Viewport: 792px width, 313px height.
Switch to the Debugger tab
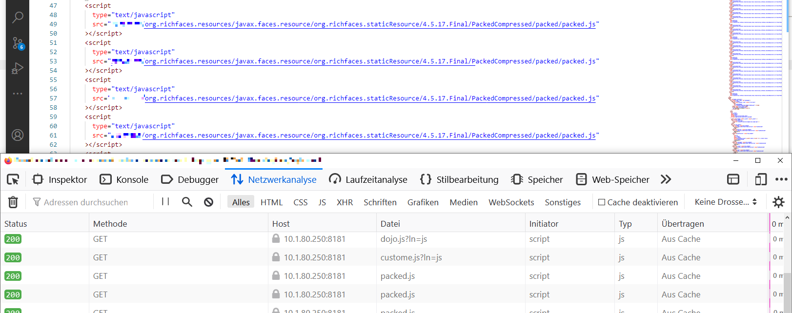[190, 179]
